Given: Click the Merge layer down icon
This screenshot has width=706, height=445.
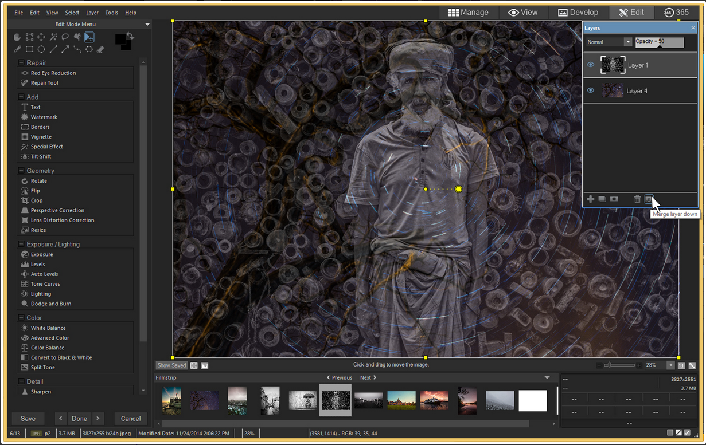Looking at the screenshot, I should 649,199.
